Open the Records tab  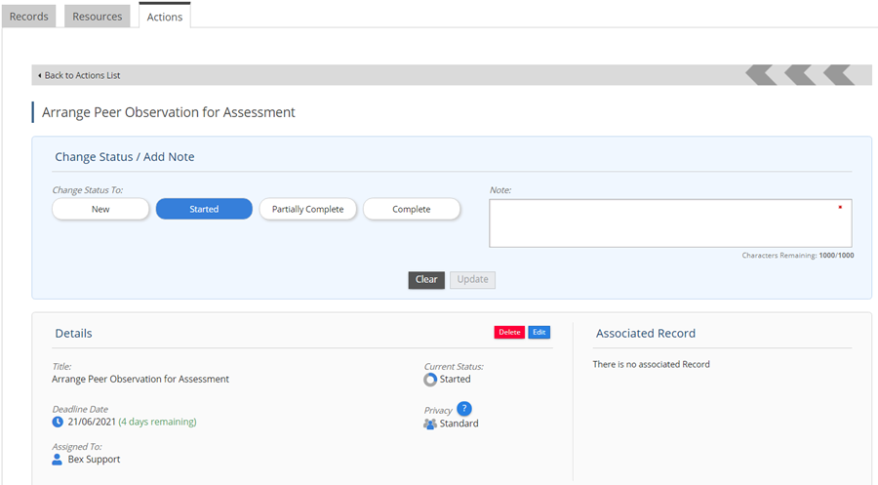coord(29,17)
